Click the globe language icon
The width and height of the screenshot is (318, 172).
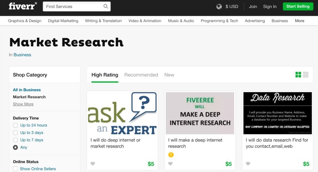[x=219, y=7]
